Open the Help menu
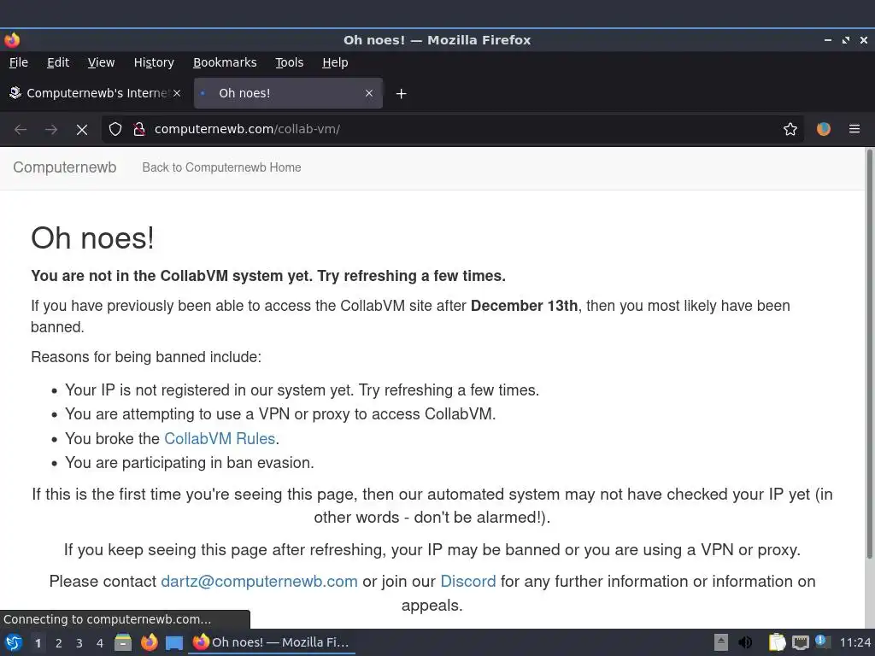875x656 pixels. [335, 62]
